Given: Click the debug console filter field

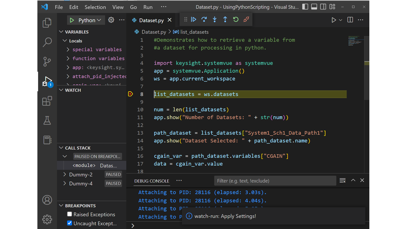Looking at the screenshot, I should point(275,181).
